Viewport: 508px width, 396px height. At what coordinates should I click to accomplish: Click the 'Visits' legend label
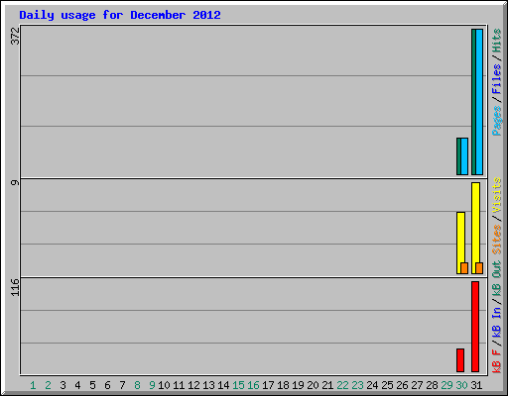(x=497, y=195)
